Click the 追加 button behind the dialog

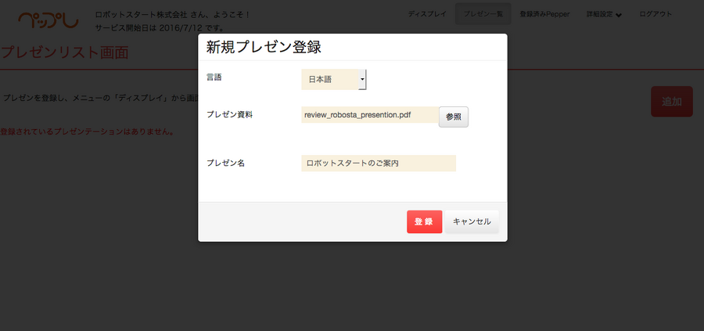pyautogui.click(x=671, y=102)
